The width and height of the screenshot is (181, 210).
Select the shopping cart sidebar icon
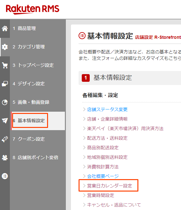[5, 66]
